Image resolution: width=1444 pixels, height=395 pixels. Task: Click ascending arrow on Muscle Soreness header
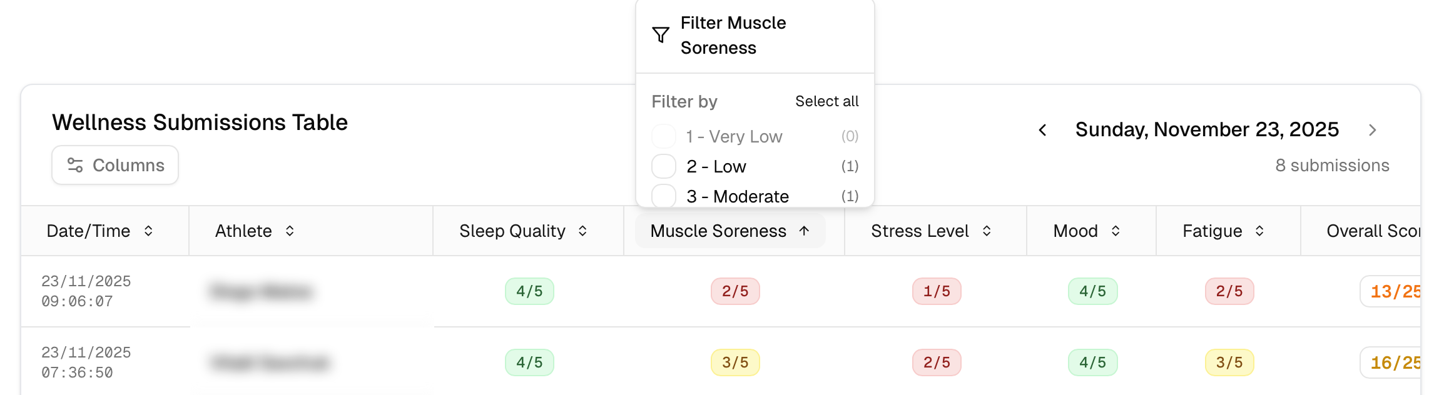804,231
